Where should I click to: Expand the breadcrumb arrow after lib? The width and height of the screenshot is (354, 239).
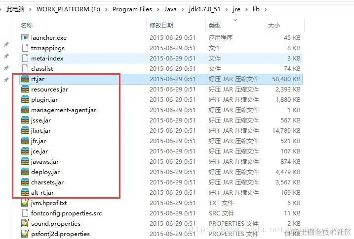pyautogui.click(x=266, y=9)
